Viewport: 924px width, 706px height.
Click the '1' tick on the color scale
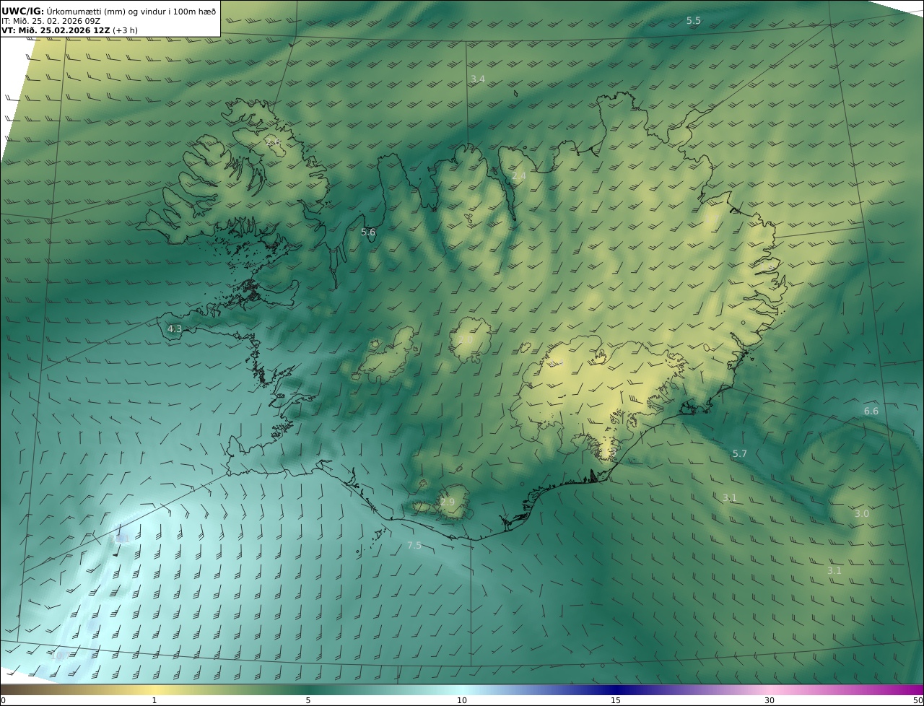pos(154,700)
